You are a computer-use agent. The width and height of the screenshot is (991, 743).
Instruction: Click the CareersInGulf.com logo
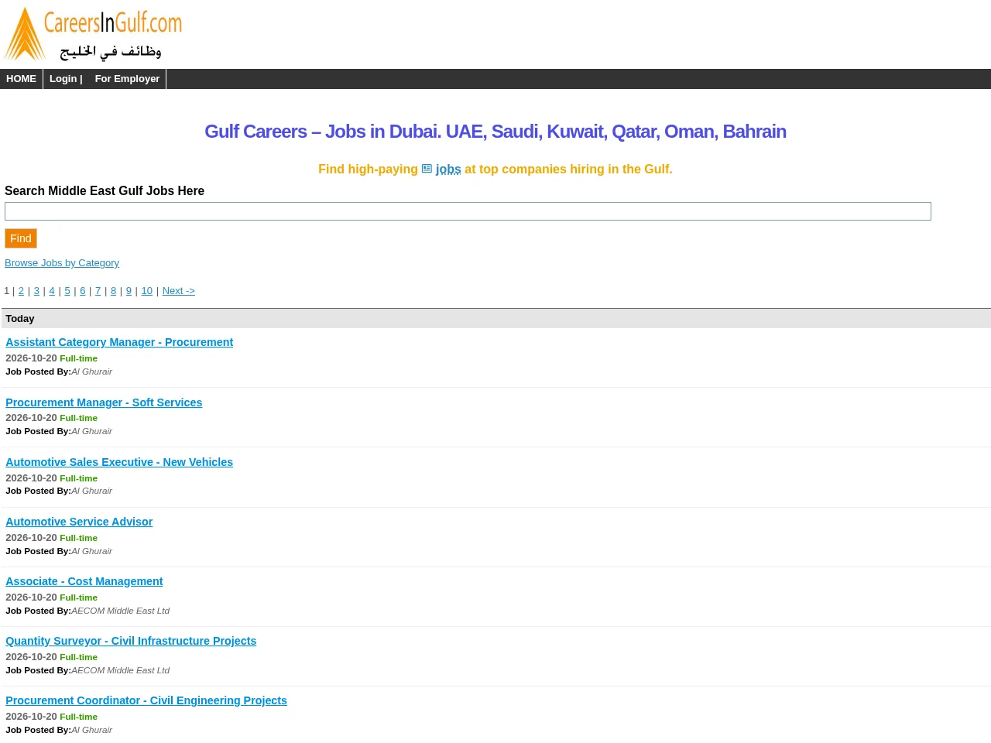click(x=93, y=34)
